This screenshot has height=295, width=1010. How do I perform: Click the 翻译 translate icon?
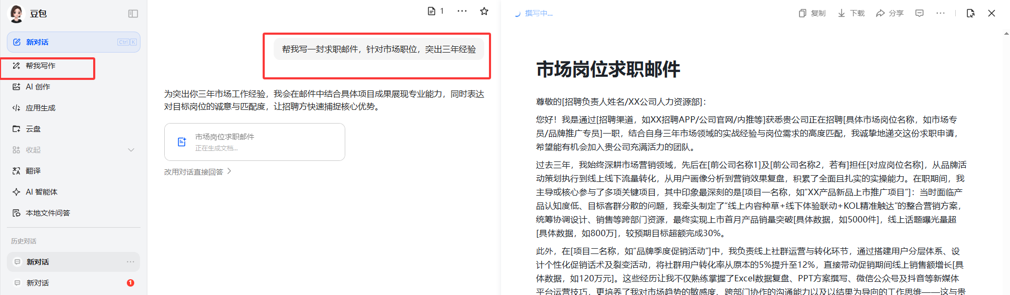[x=16, y=171]
